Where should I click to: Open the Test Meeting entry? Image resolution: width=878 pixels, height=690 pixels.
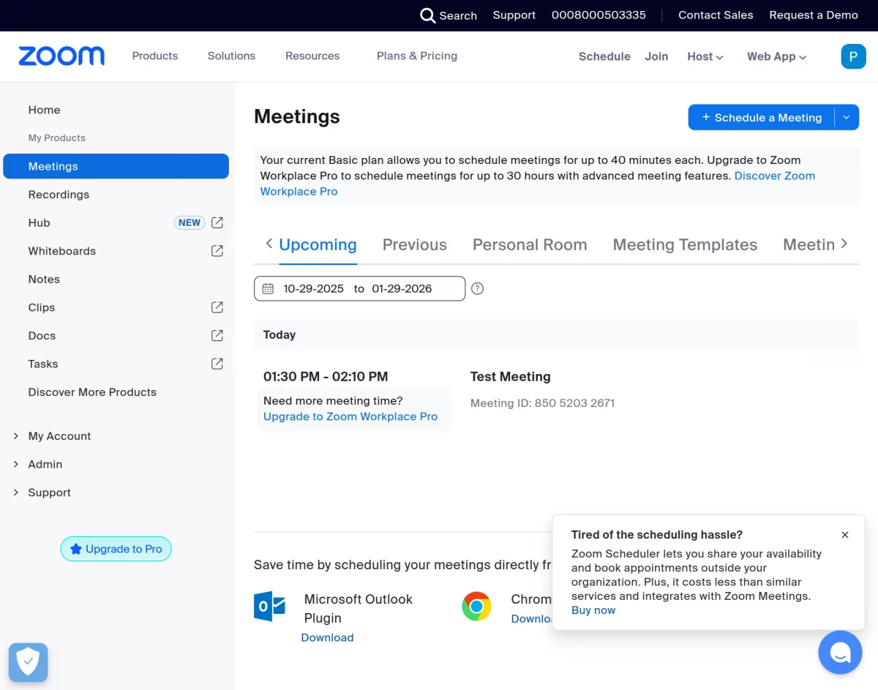(510, 377)
